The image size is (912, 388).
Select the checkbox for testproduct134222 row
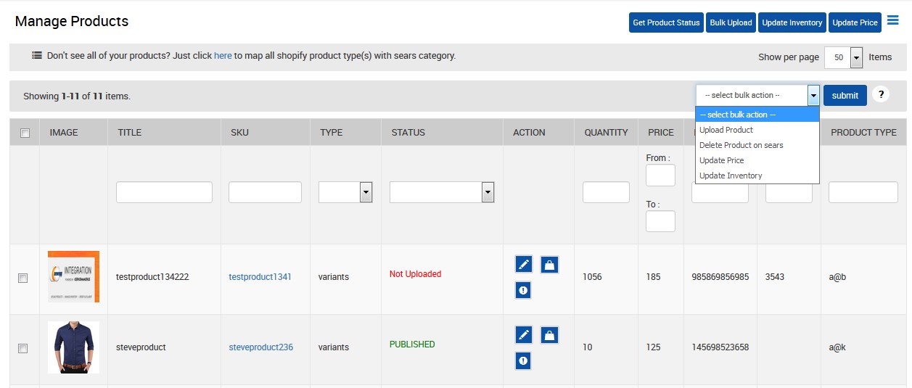click(23, 278)
